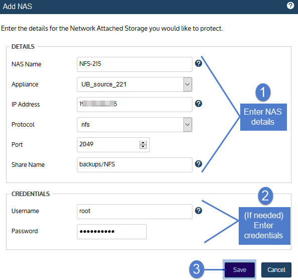Screen dimensions: 298x280
Task: Click the numbered circle 2 callout
Action: tap(265, 196)
